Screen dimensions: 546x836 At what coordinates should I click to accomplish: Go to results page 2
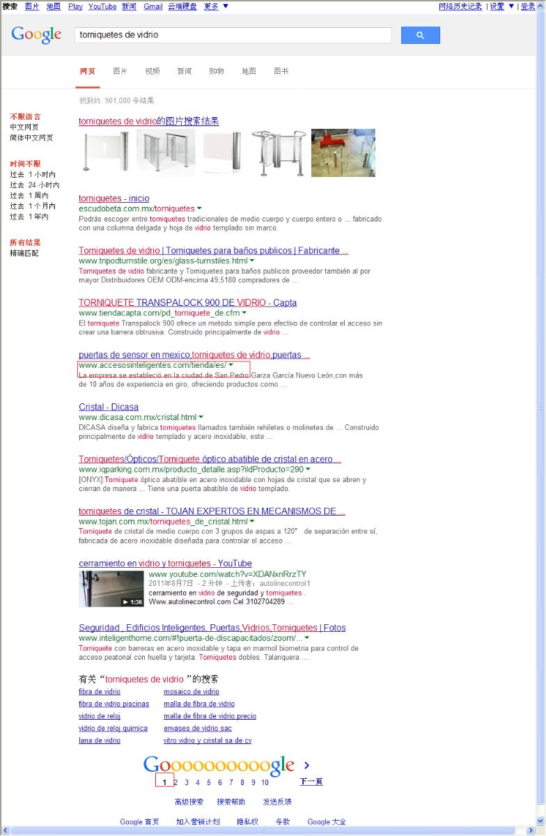[x=175, y=782]
